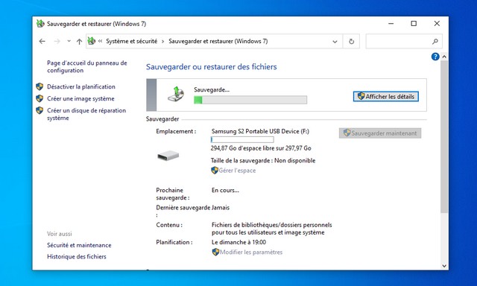
Task: Click Gérer l'espace link
Action: coord(237,171)
